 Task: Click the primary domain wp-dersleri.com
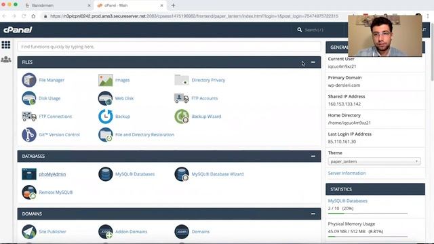click(x=344, y=85)
